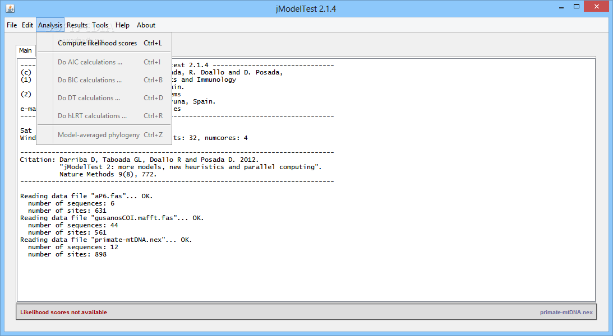This screenshot has width=613, height=336.
Task: Open the Help menu
Action: pos(122,25)
